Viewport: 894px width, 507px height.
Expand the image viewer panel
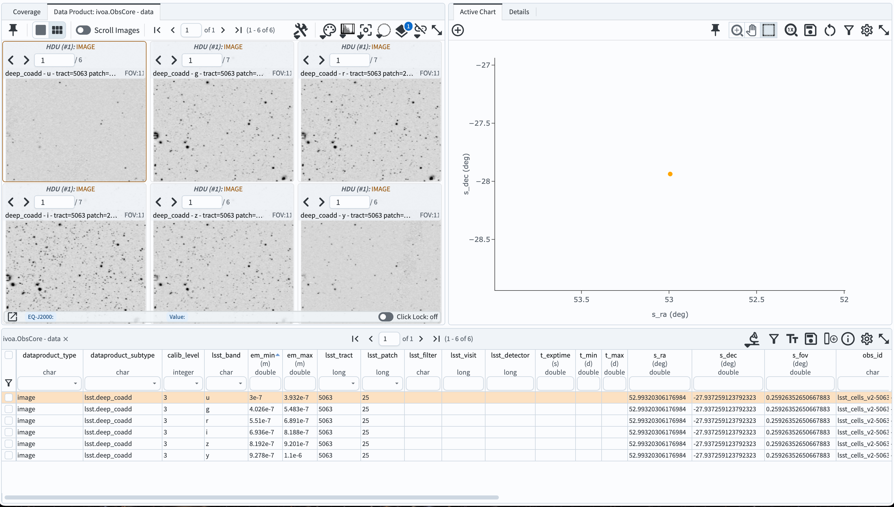click(437, 30)
